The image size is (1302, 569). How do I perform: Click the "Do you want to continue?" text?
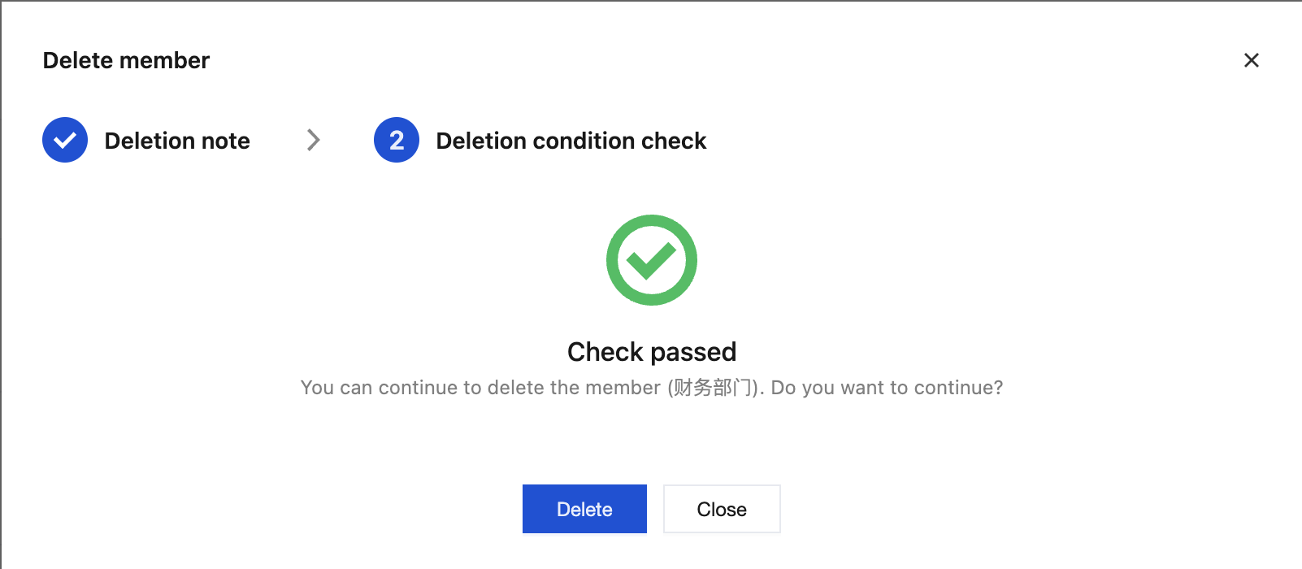(887, 388)
